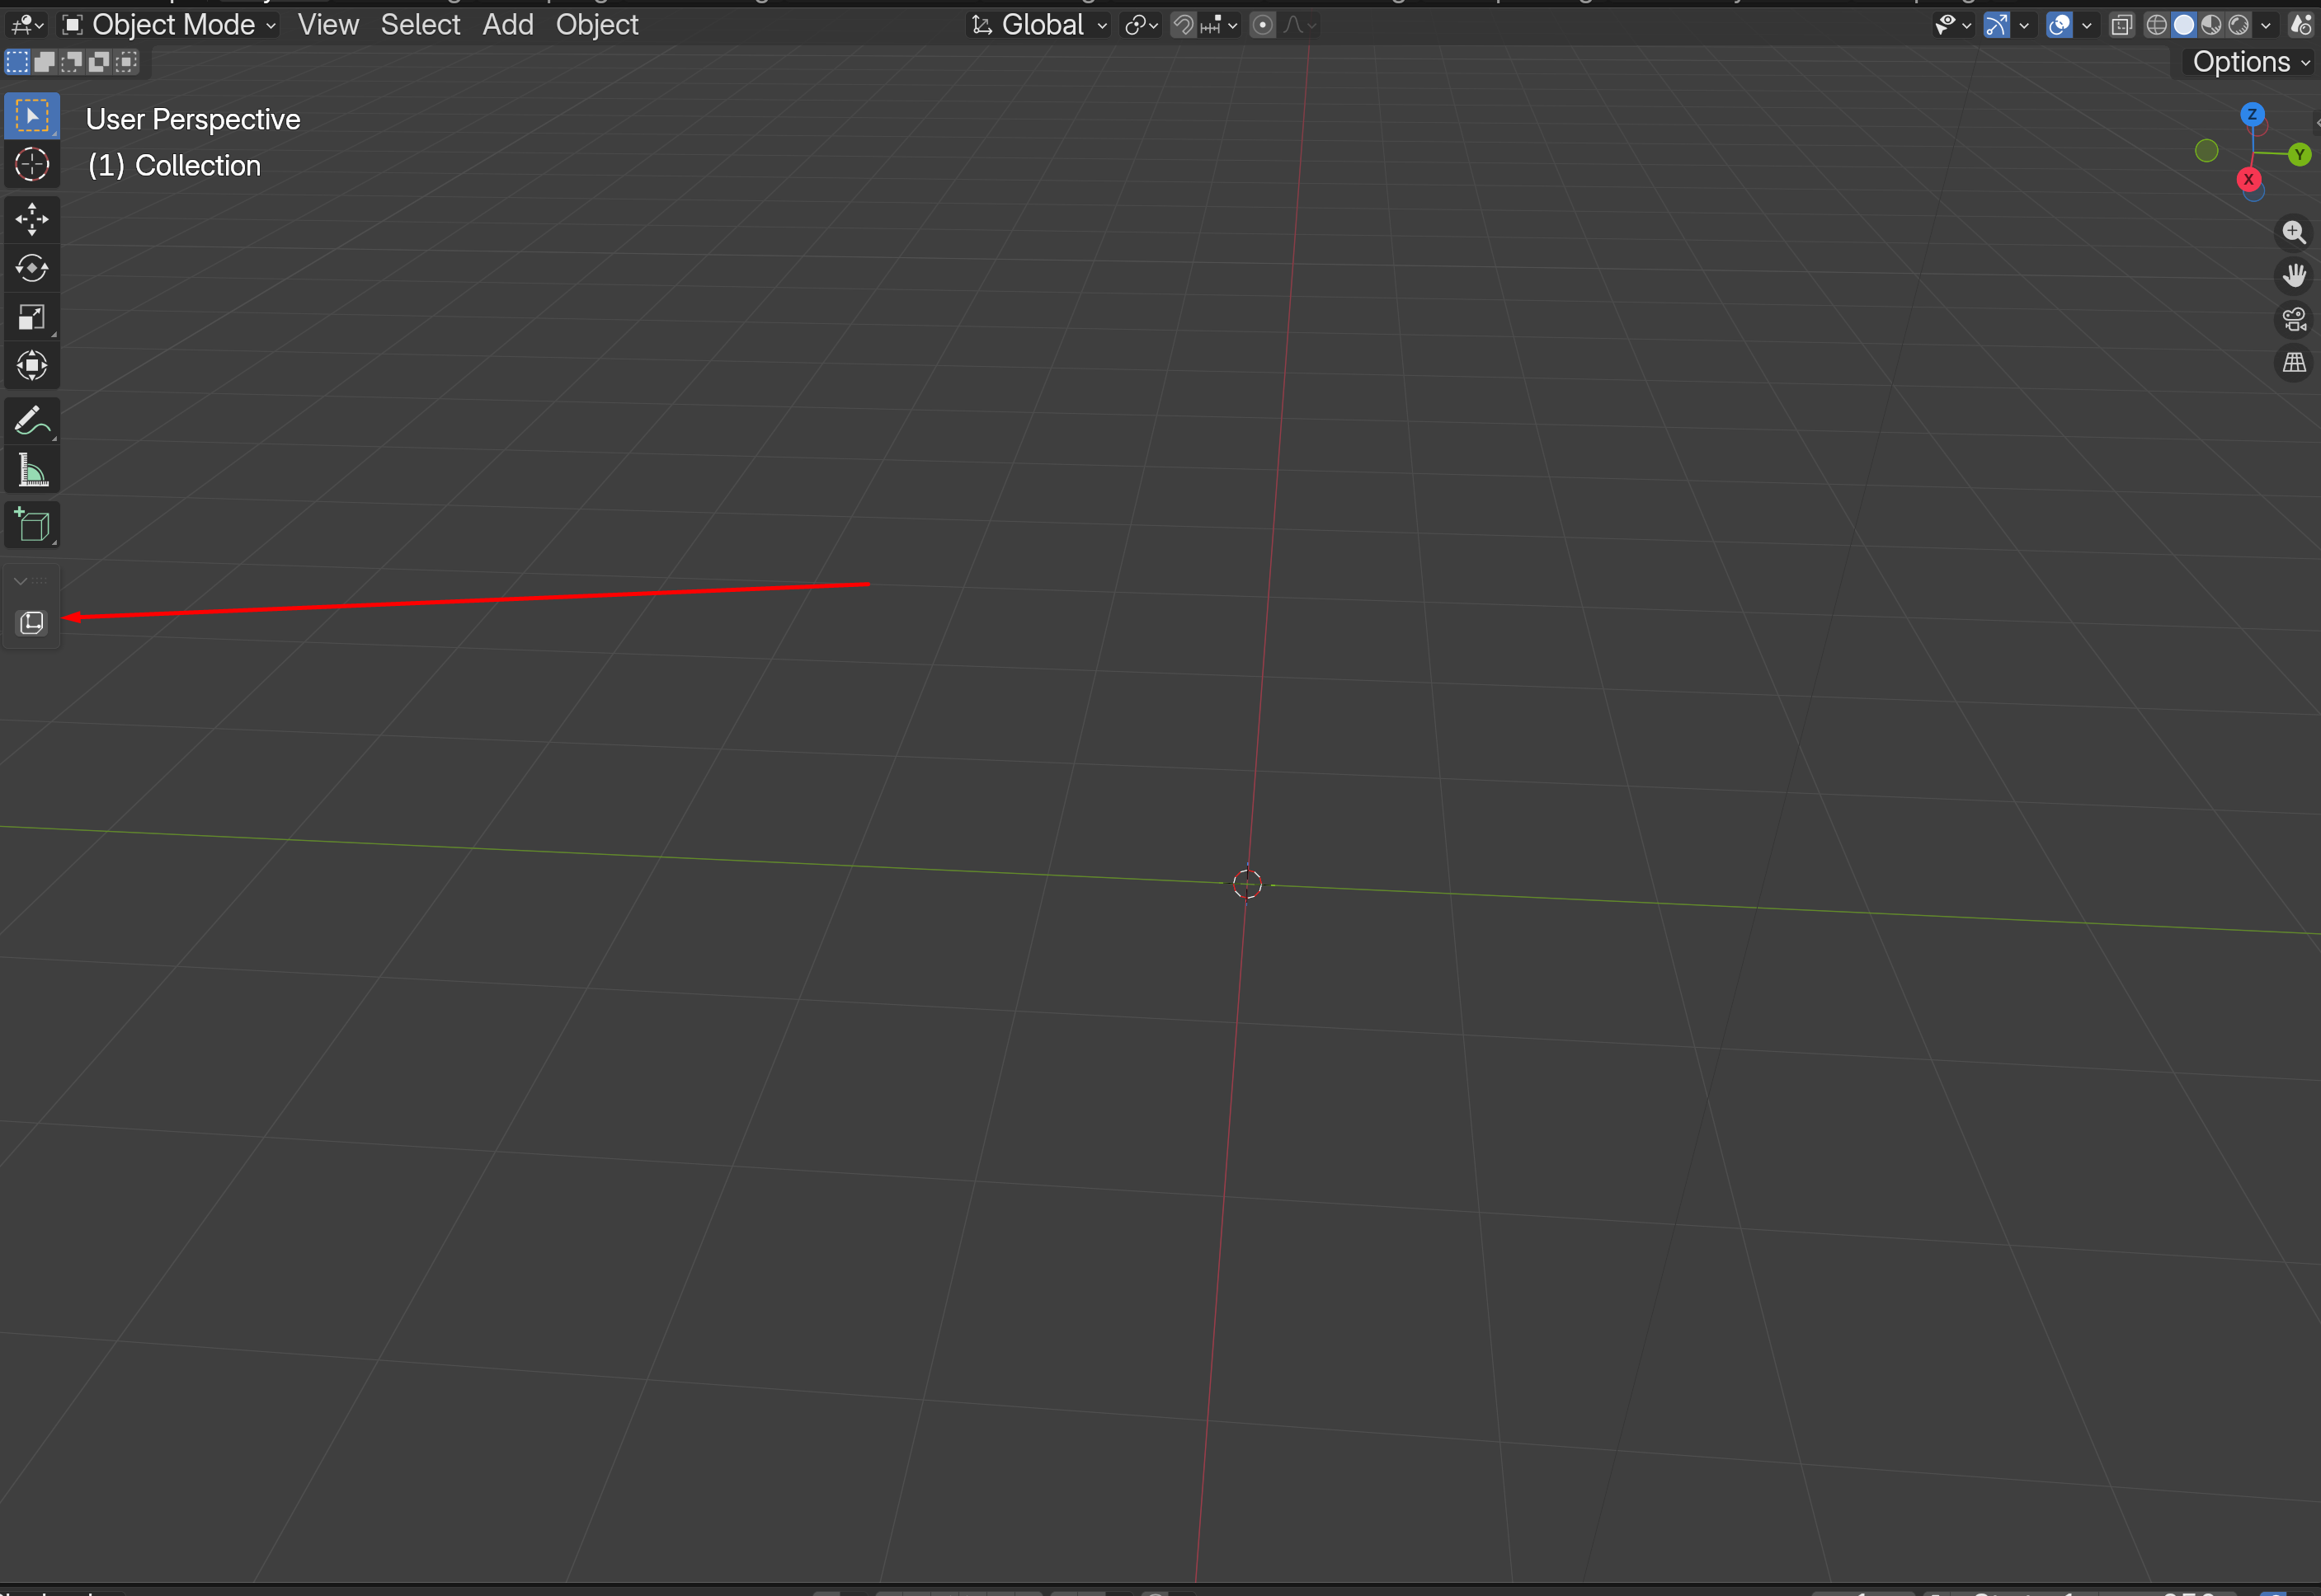Click the "User Perspective" viewport label
This screenshot has height=1596, width=2321.
[x=193, y=120]
